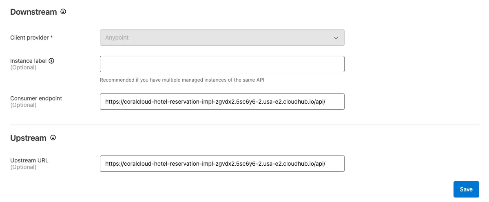
Task: Click inside the Consumer endpoint URL field
Action: pos(222,102)
